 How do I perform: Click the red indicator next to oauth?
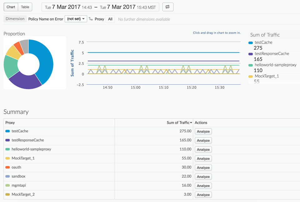tap(8, 167)
